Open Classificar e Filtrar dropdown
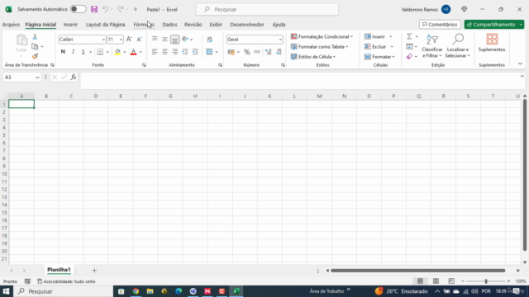 tap(431, 46)
